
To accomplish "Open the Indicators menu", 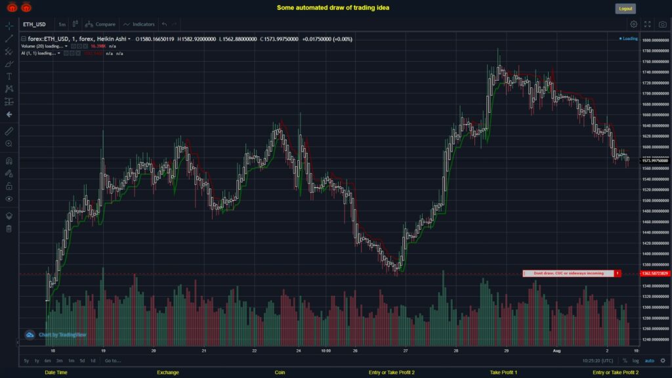I will click(139, 24).
